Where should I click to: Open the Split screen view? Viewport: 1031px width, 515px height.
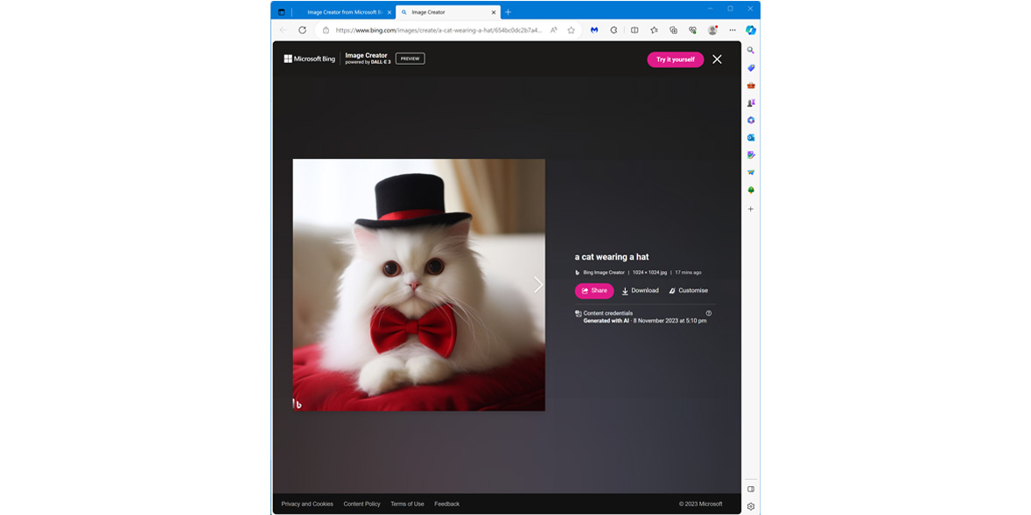point(635,30)
